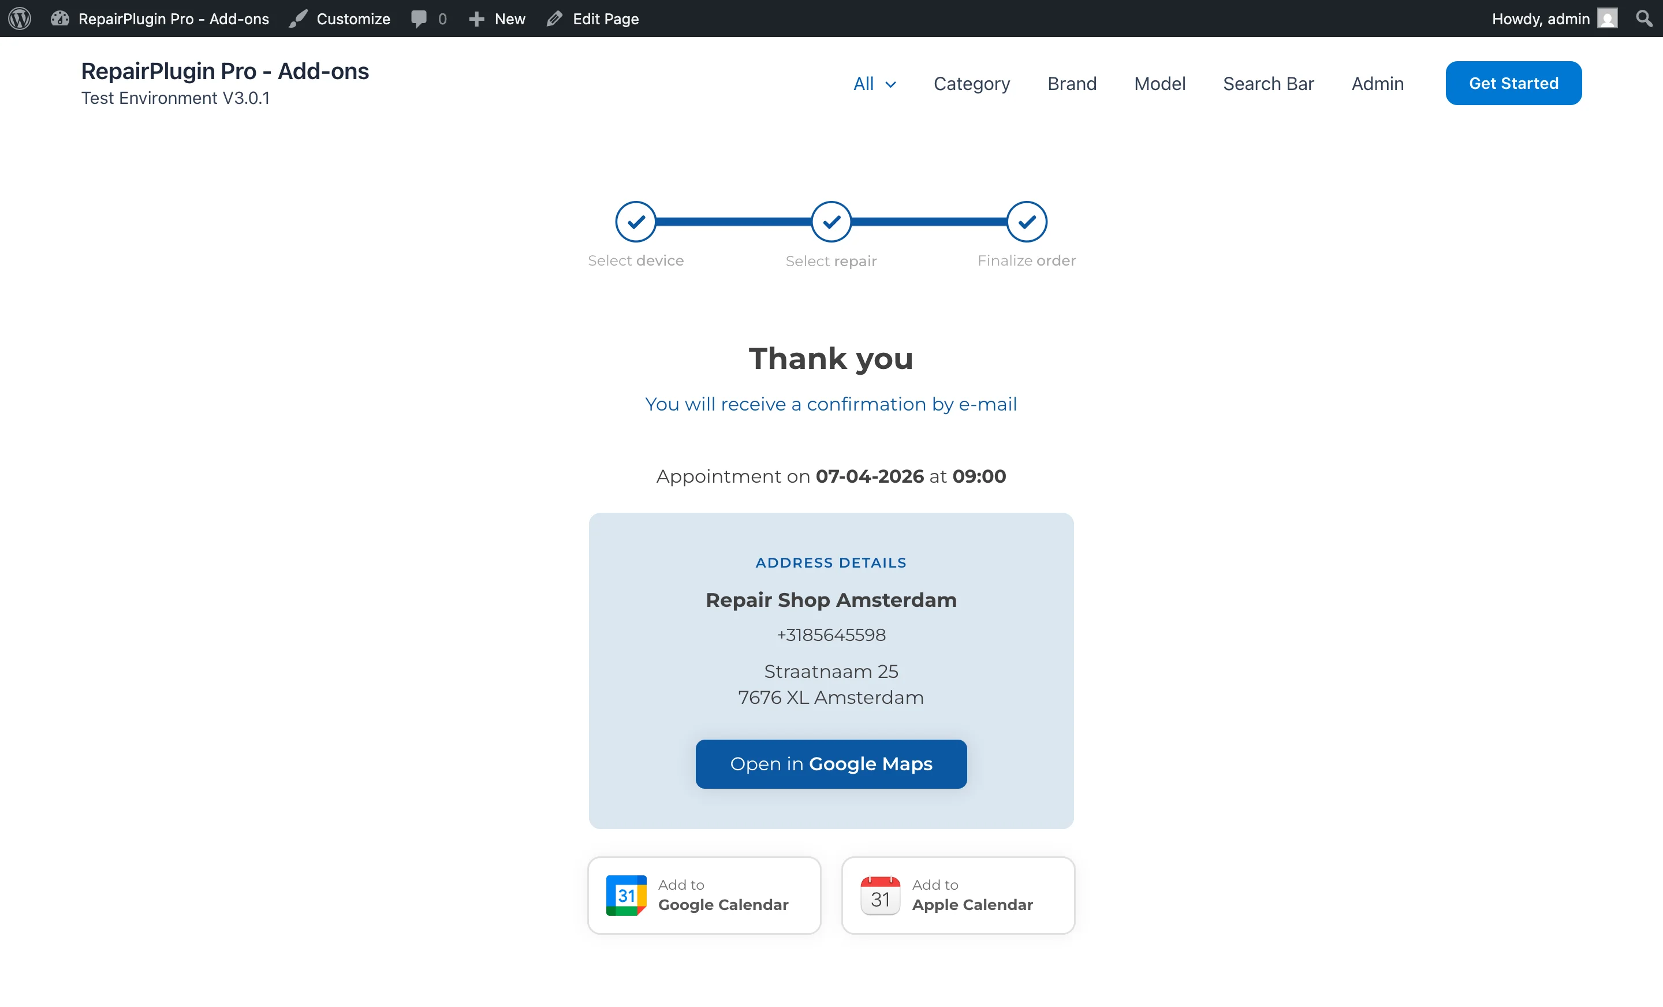Click the Apple Calendar icon
Image resolution: width=1663 pixels, height=1007 pixels.
(x=879, y=895)
